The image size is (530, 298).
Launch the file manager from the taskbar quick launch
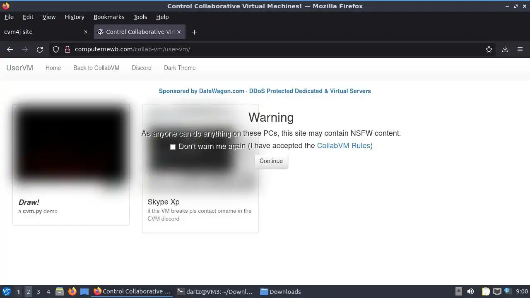click(60, 291)
